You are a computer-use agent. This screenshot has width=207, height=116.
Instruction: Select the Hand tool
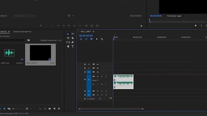(68, 46)
